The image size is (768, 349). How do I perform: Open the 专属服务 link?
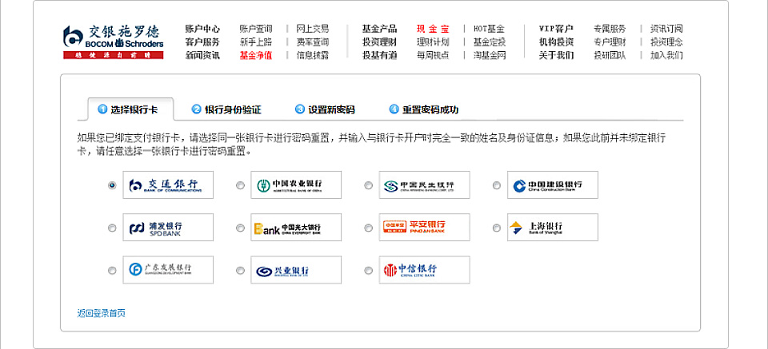pyautogui.click(x=610, y=29)
